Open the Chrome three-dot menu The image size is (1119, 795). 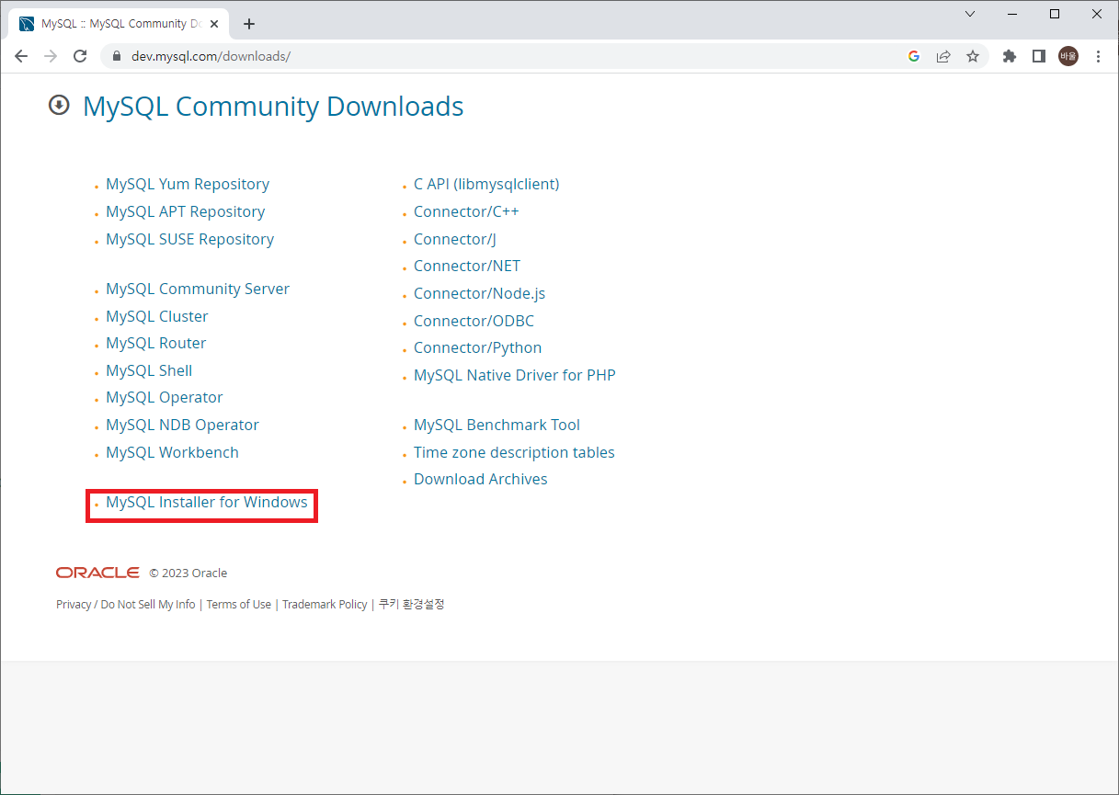coord(1098,56)
